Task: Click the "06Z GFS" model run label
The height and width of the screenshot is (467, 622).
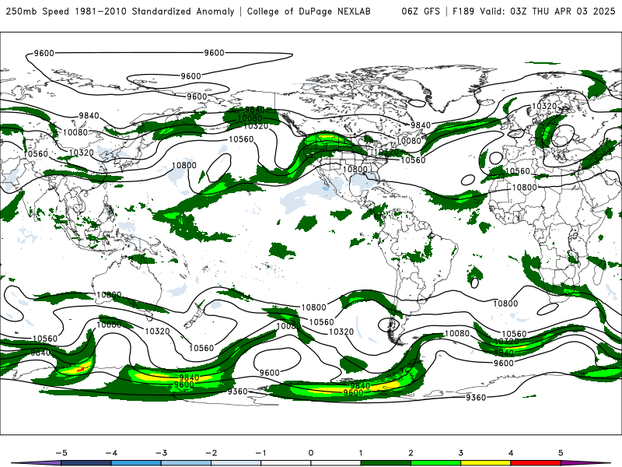Action: click(x=421, y=11)
